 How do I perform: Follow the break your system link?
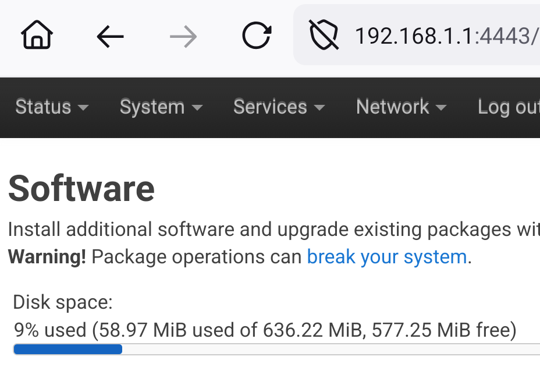click(x=386, y=256)
